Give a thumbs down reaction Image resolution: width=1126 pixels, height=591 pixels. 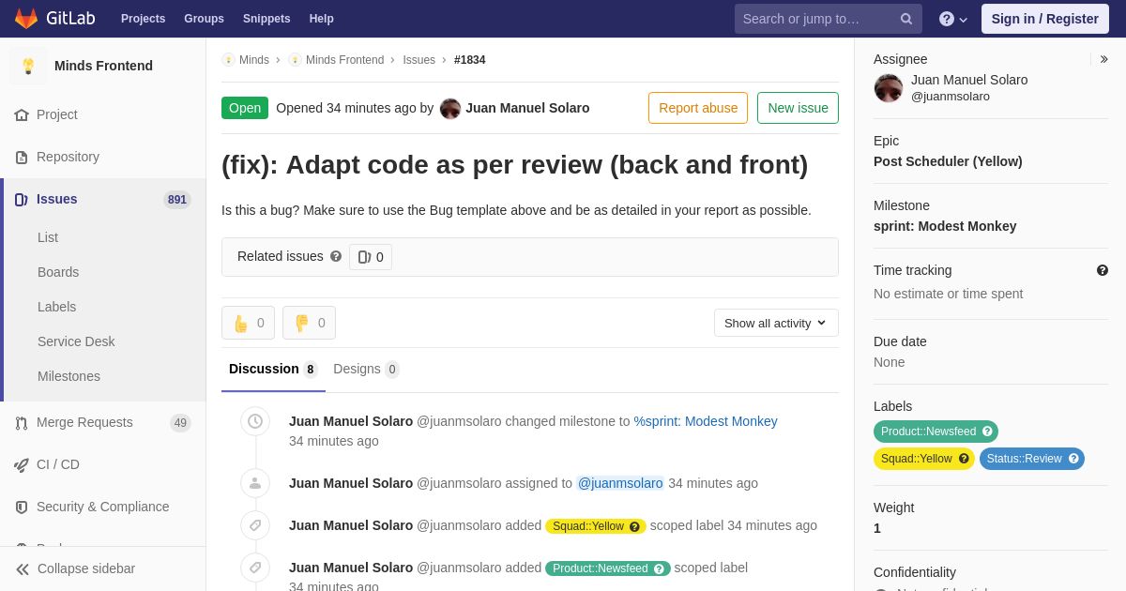point(309,323)
